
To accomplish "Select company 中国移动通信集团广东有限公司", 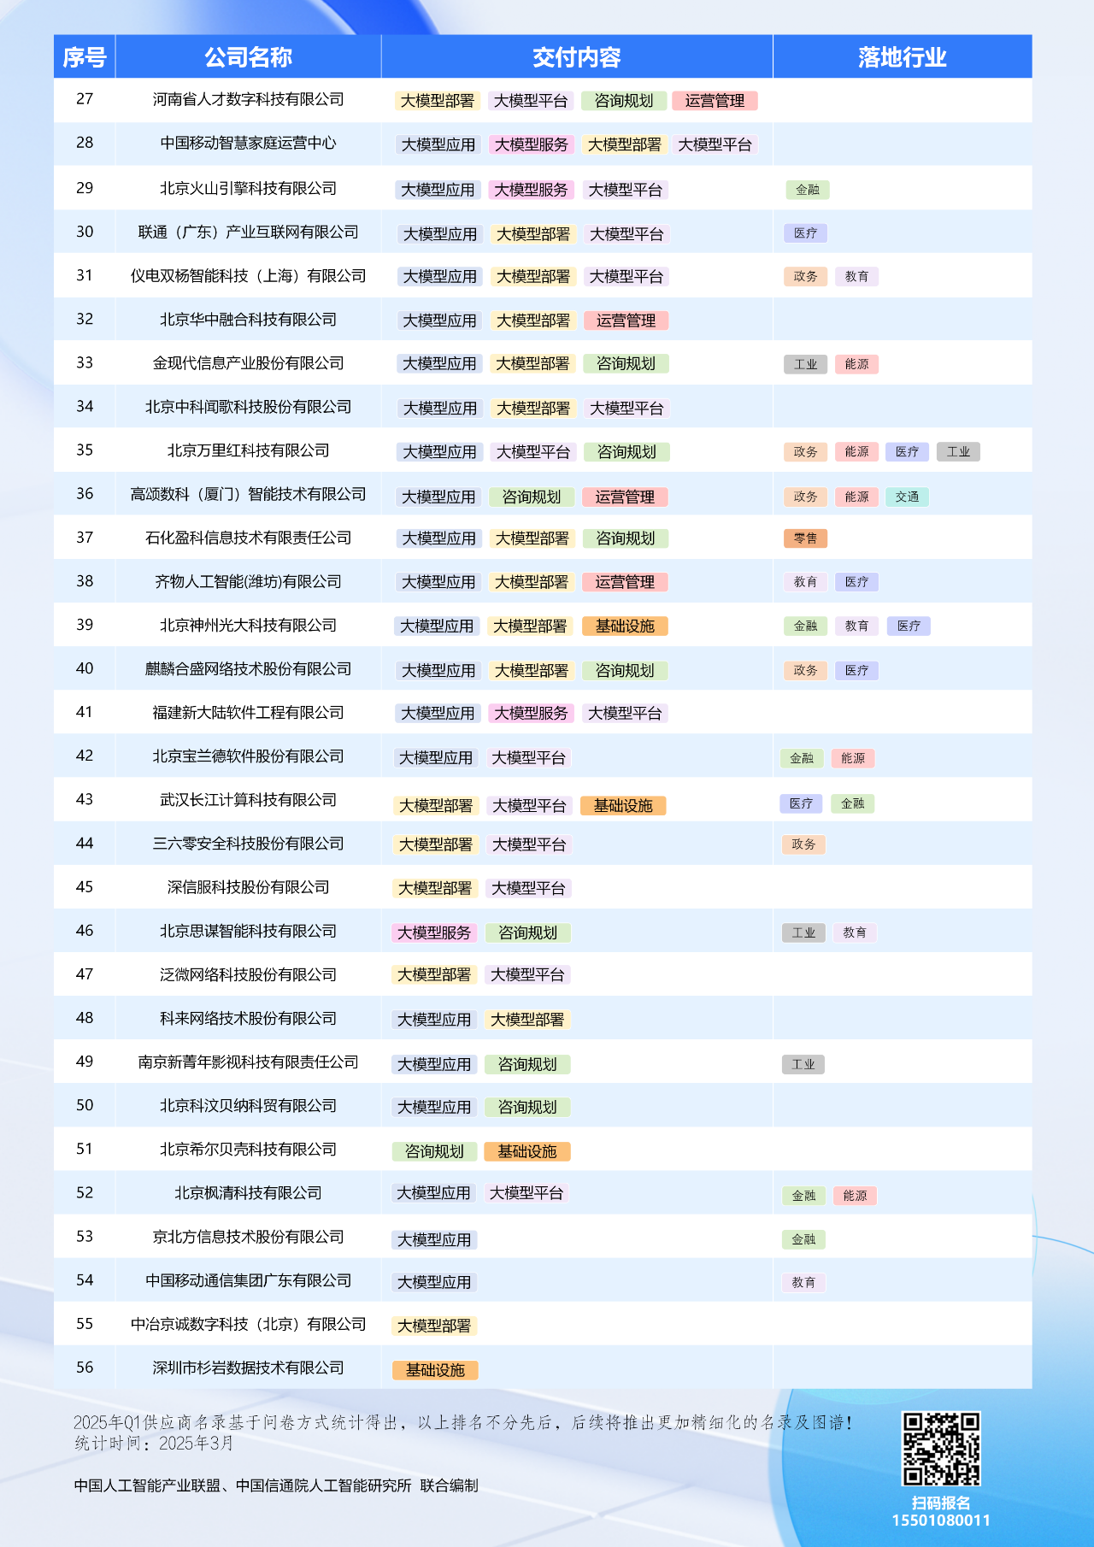I will click(x=248, y=1279).
